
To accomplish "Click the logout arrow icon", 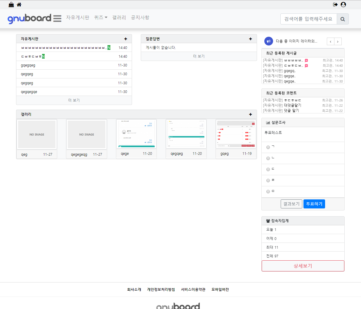I will (335, 4).
